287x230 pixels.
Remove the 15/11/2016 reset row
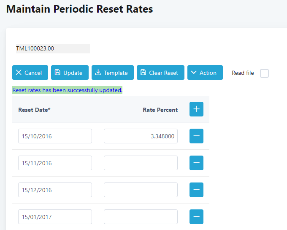point(196,163)
